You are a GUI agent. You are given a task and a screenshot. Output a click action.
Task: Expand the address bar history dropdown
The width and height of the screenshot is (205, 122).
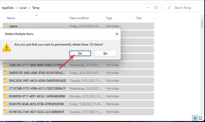coord(148,8)
